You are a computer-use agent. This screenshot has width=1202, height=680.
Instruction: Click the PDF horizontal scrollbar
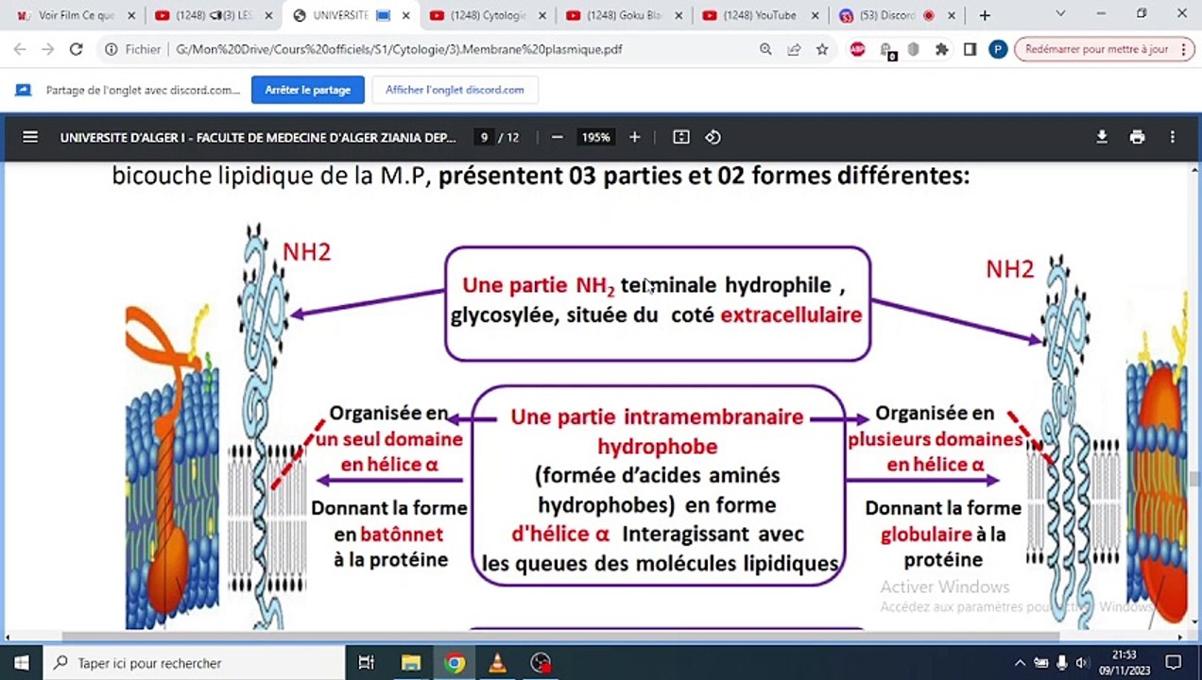tap(562, 637)
